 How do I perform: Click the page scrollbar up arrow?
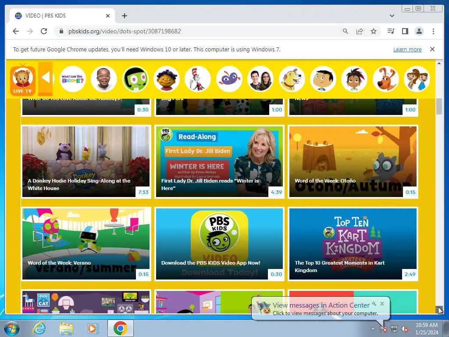pos(439,63)
